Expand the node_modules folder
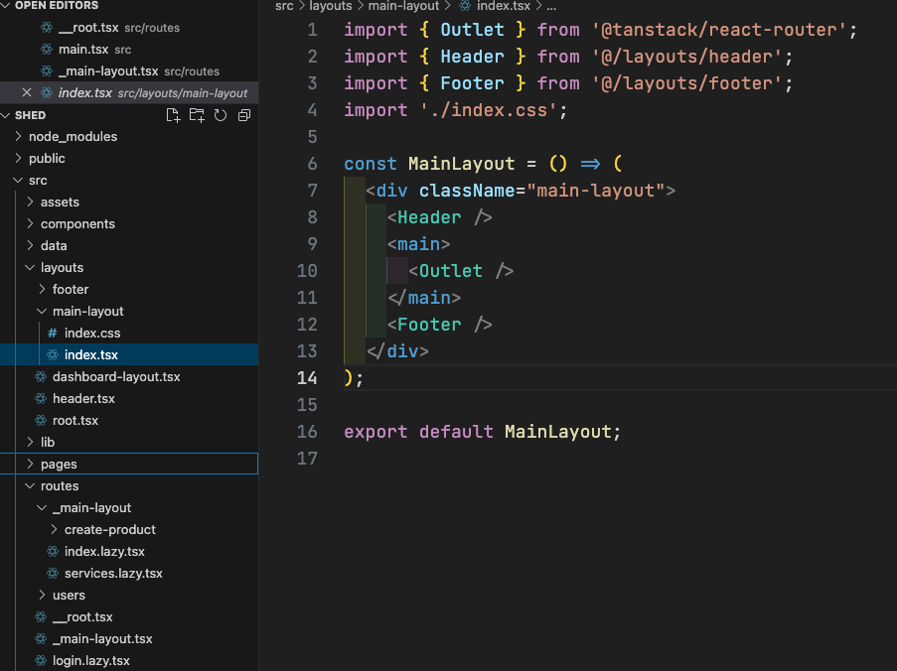897x671 pixels. (18, 136)
